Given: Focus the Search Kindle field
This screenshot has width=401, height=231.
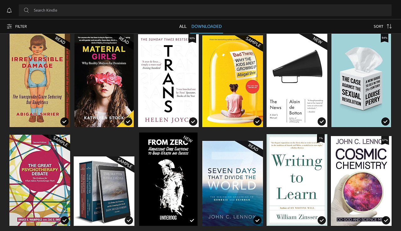Looking at the screenshot, I should coord(205,10).
